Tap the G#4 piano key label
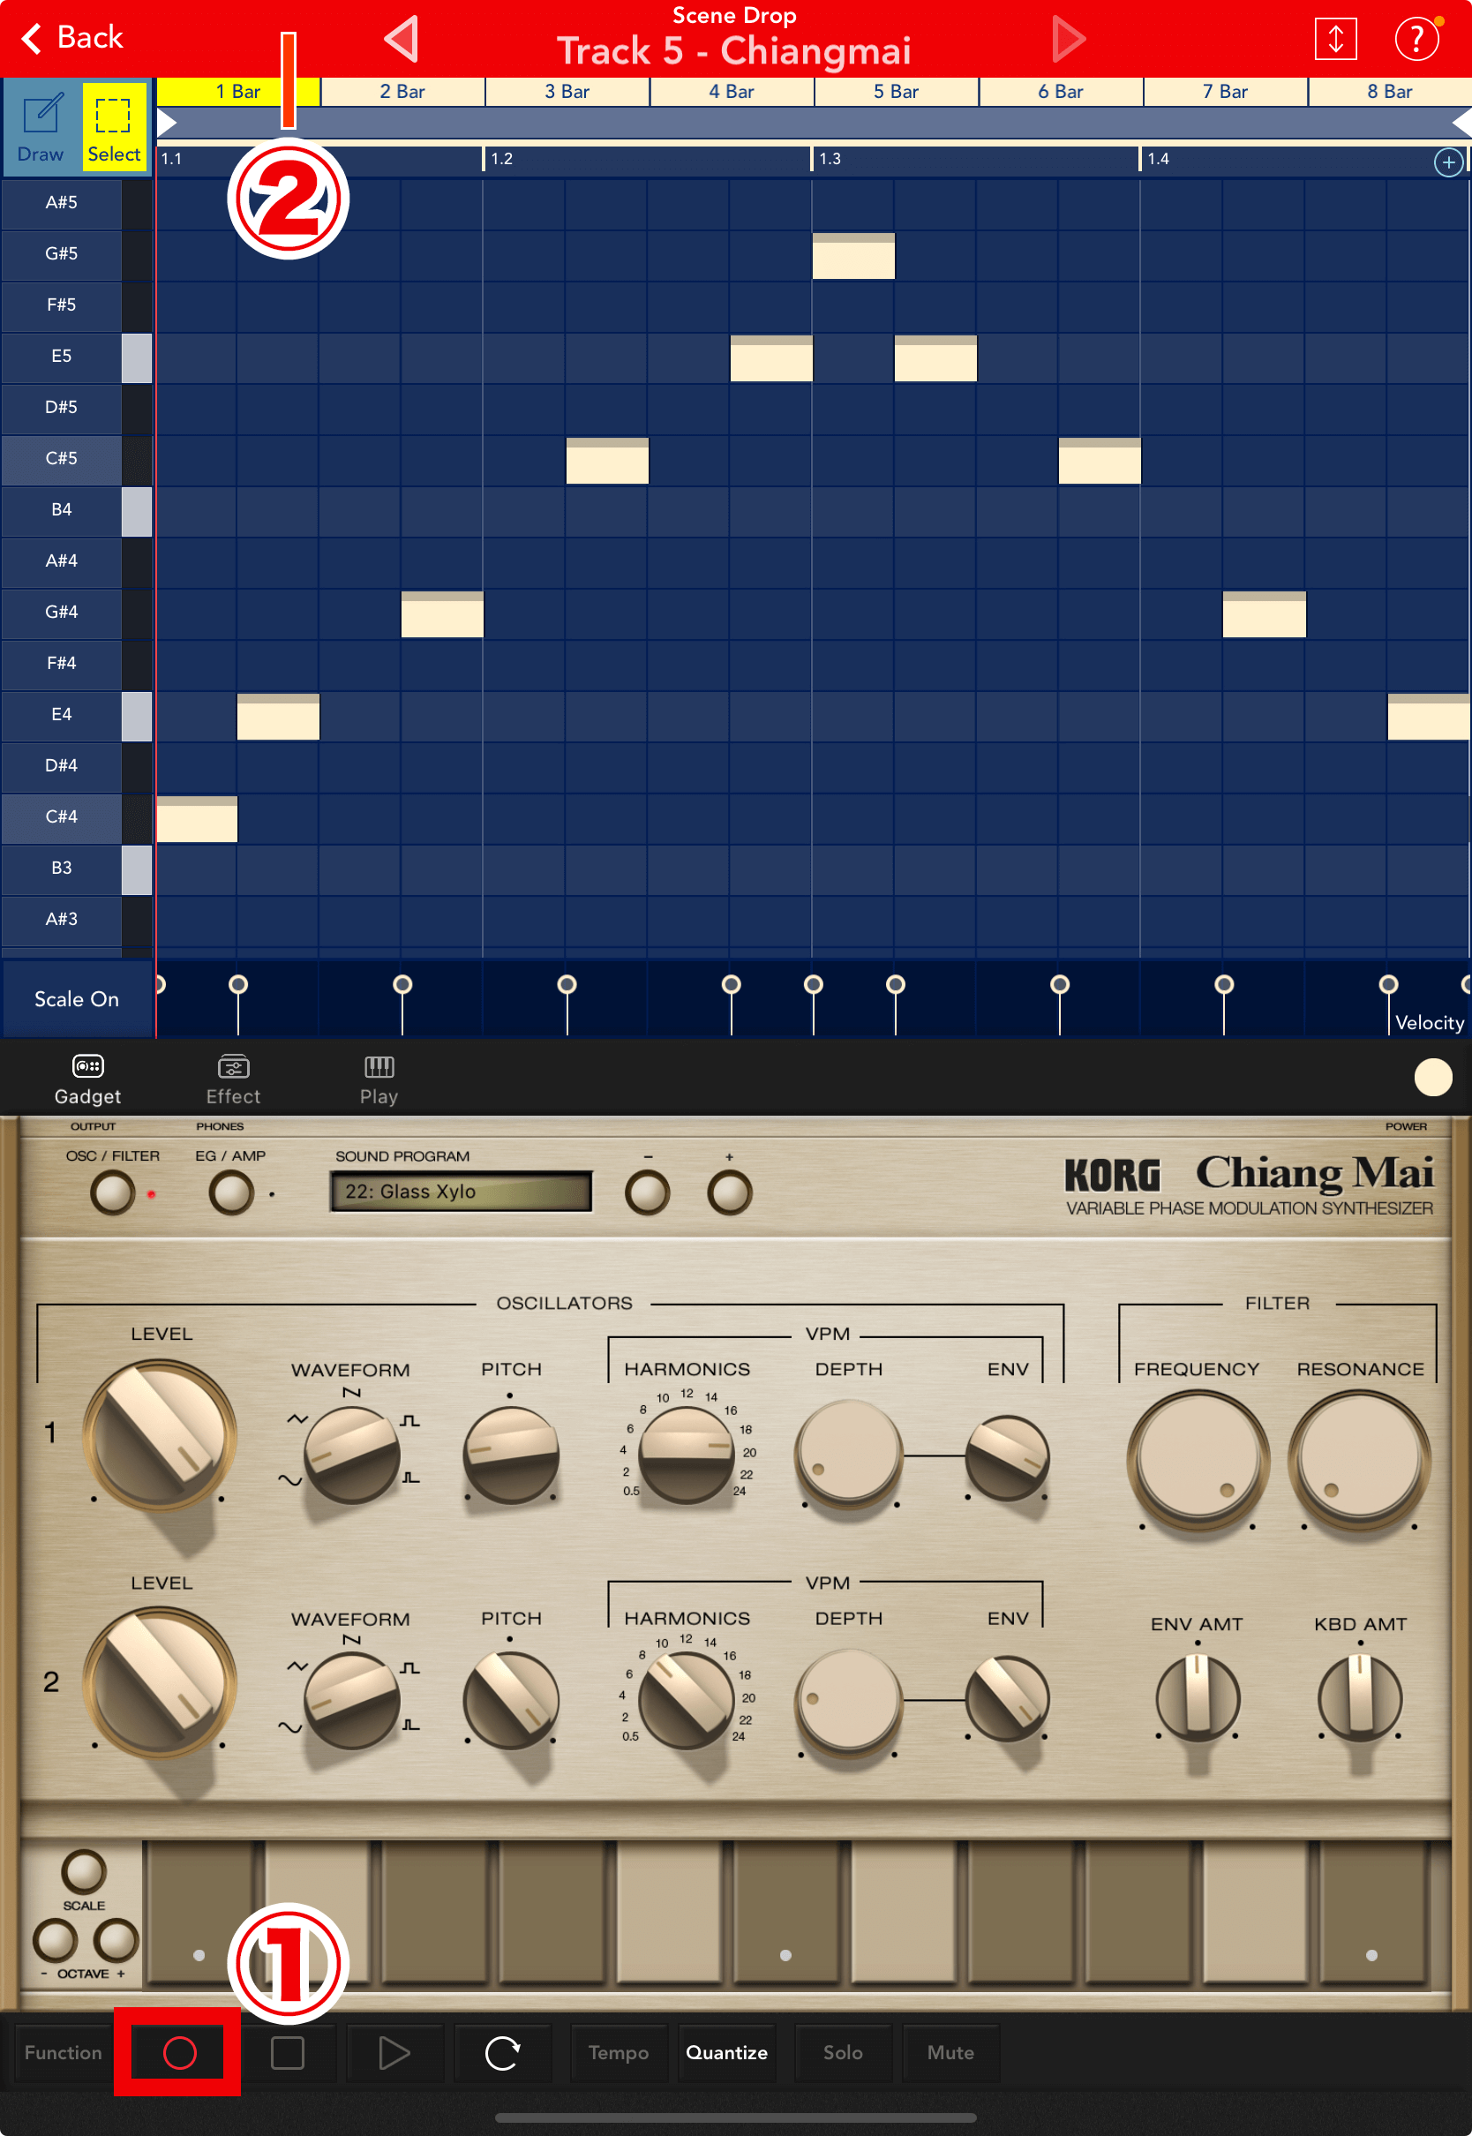 click(62, 612)
